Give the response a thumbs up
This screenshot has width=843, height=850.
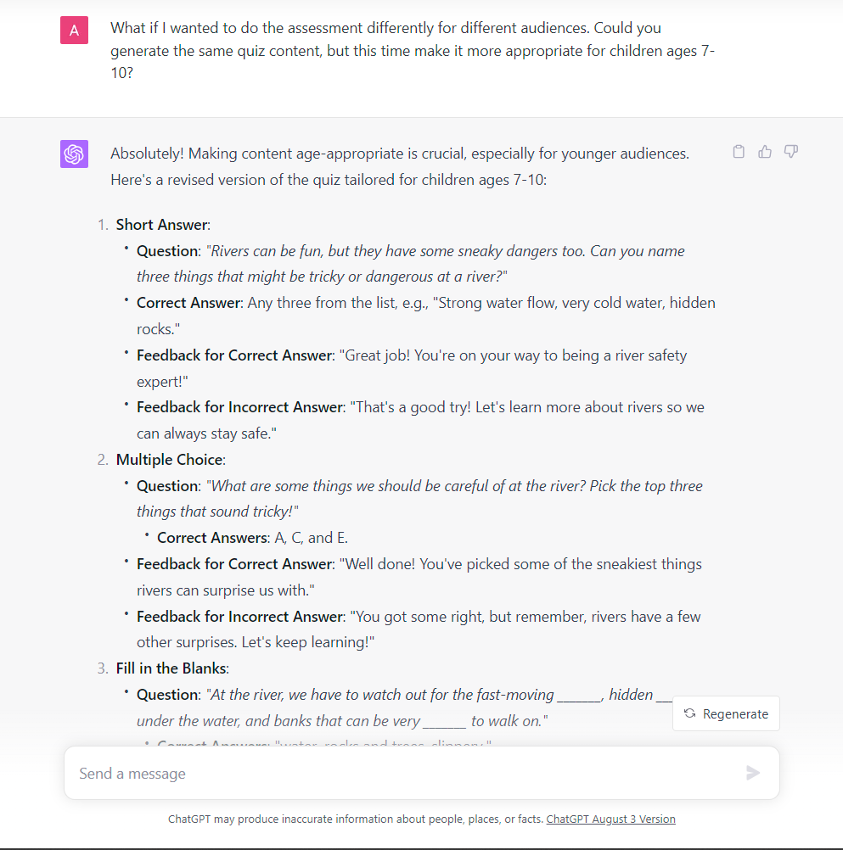(765, 152)
